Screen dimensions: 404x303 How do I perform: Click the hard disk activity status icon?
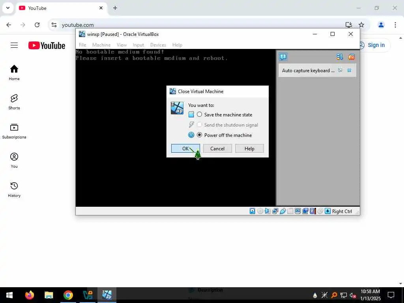tap(252, 211)
